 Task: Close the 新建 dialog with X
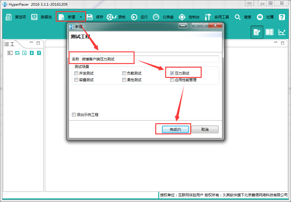pos(215,25)
